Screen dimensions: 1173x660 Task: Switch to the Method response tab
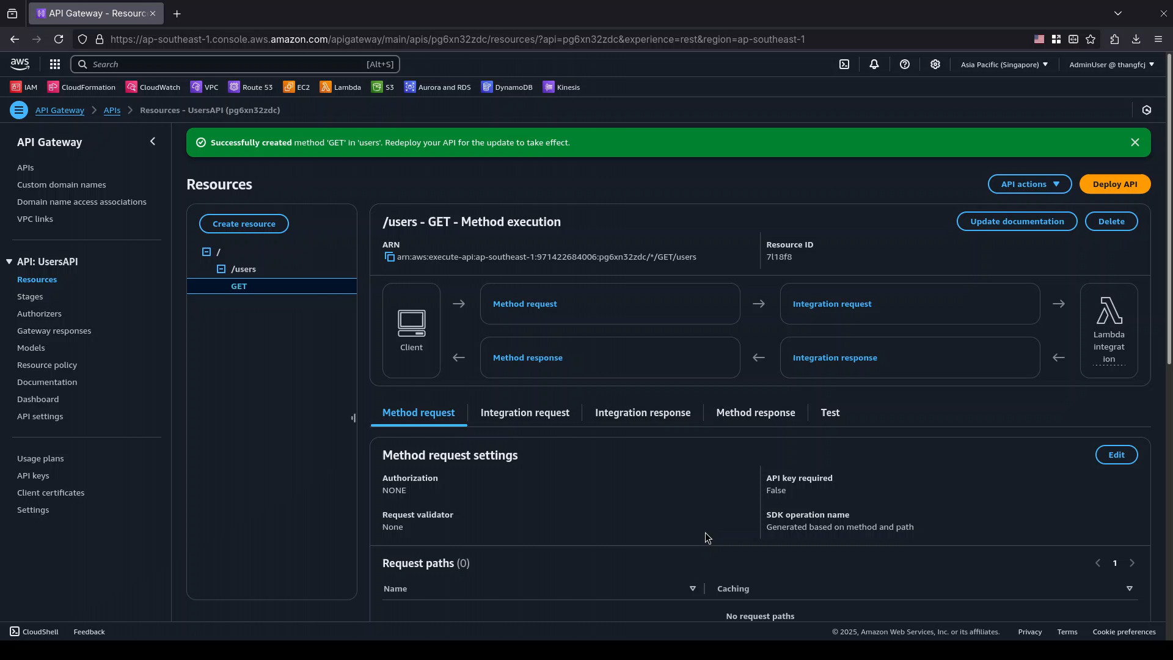[x=756, y=413]
